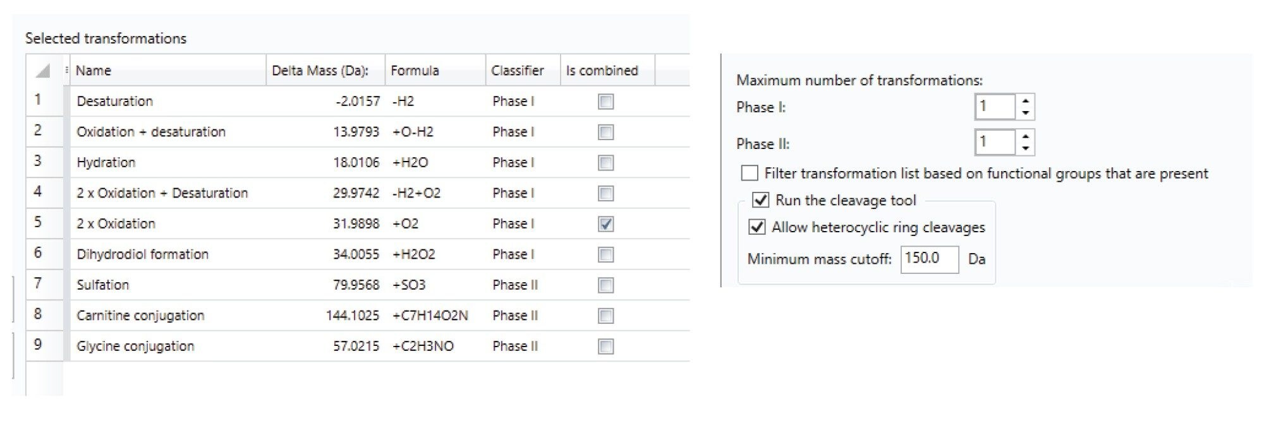Increase Phase II maximum transformations arrow
The image size is (1264, 421).
[x=1025, y=136]
